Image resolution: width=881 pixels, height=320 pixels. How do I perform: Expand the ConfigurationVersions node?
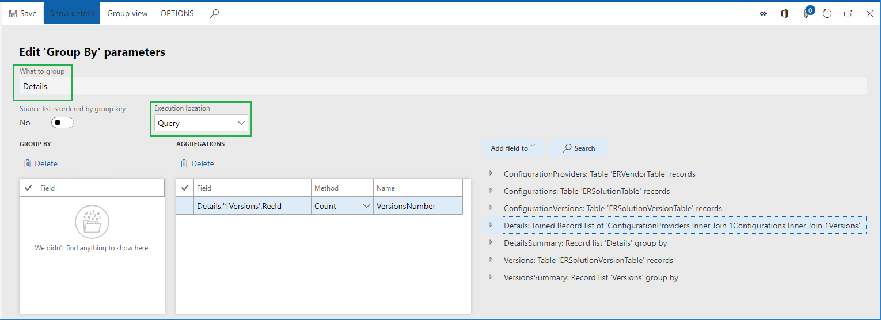pos(491,208)
